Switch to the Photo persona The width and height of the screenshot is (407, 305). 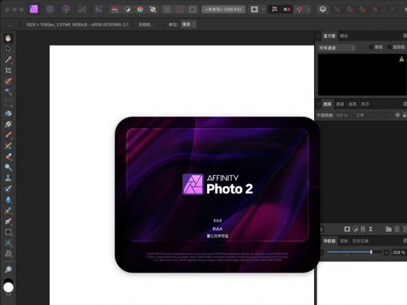[x=34, y=9]
